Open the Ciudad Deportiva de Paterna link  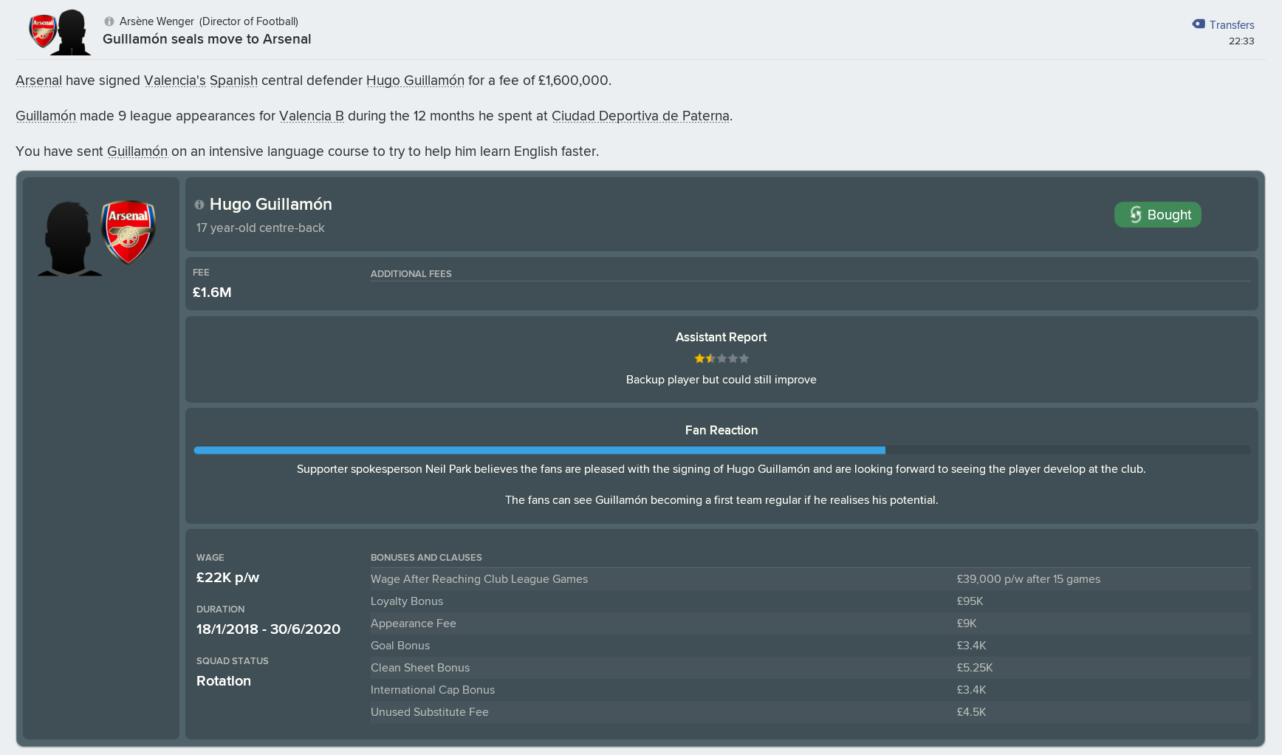coord(640,116)
